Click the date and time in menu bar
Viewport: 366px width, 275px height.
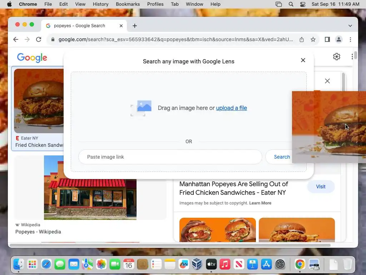coord(335,4)
